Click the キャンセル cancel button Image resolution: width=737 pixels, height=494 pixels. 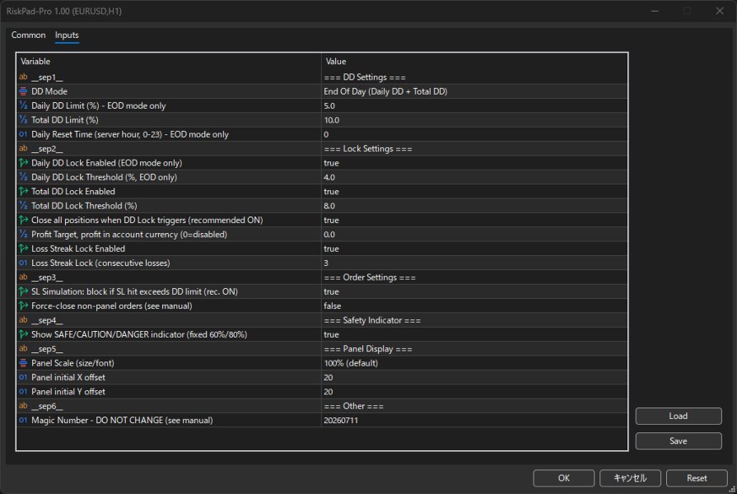[630, 478]
